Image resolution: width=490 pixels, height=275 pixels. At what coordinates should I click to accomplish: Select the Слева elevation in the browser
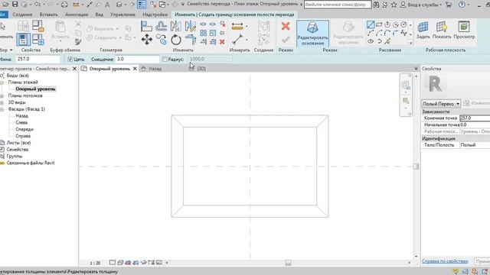21,122
